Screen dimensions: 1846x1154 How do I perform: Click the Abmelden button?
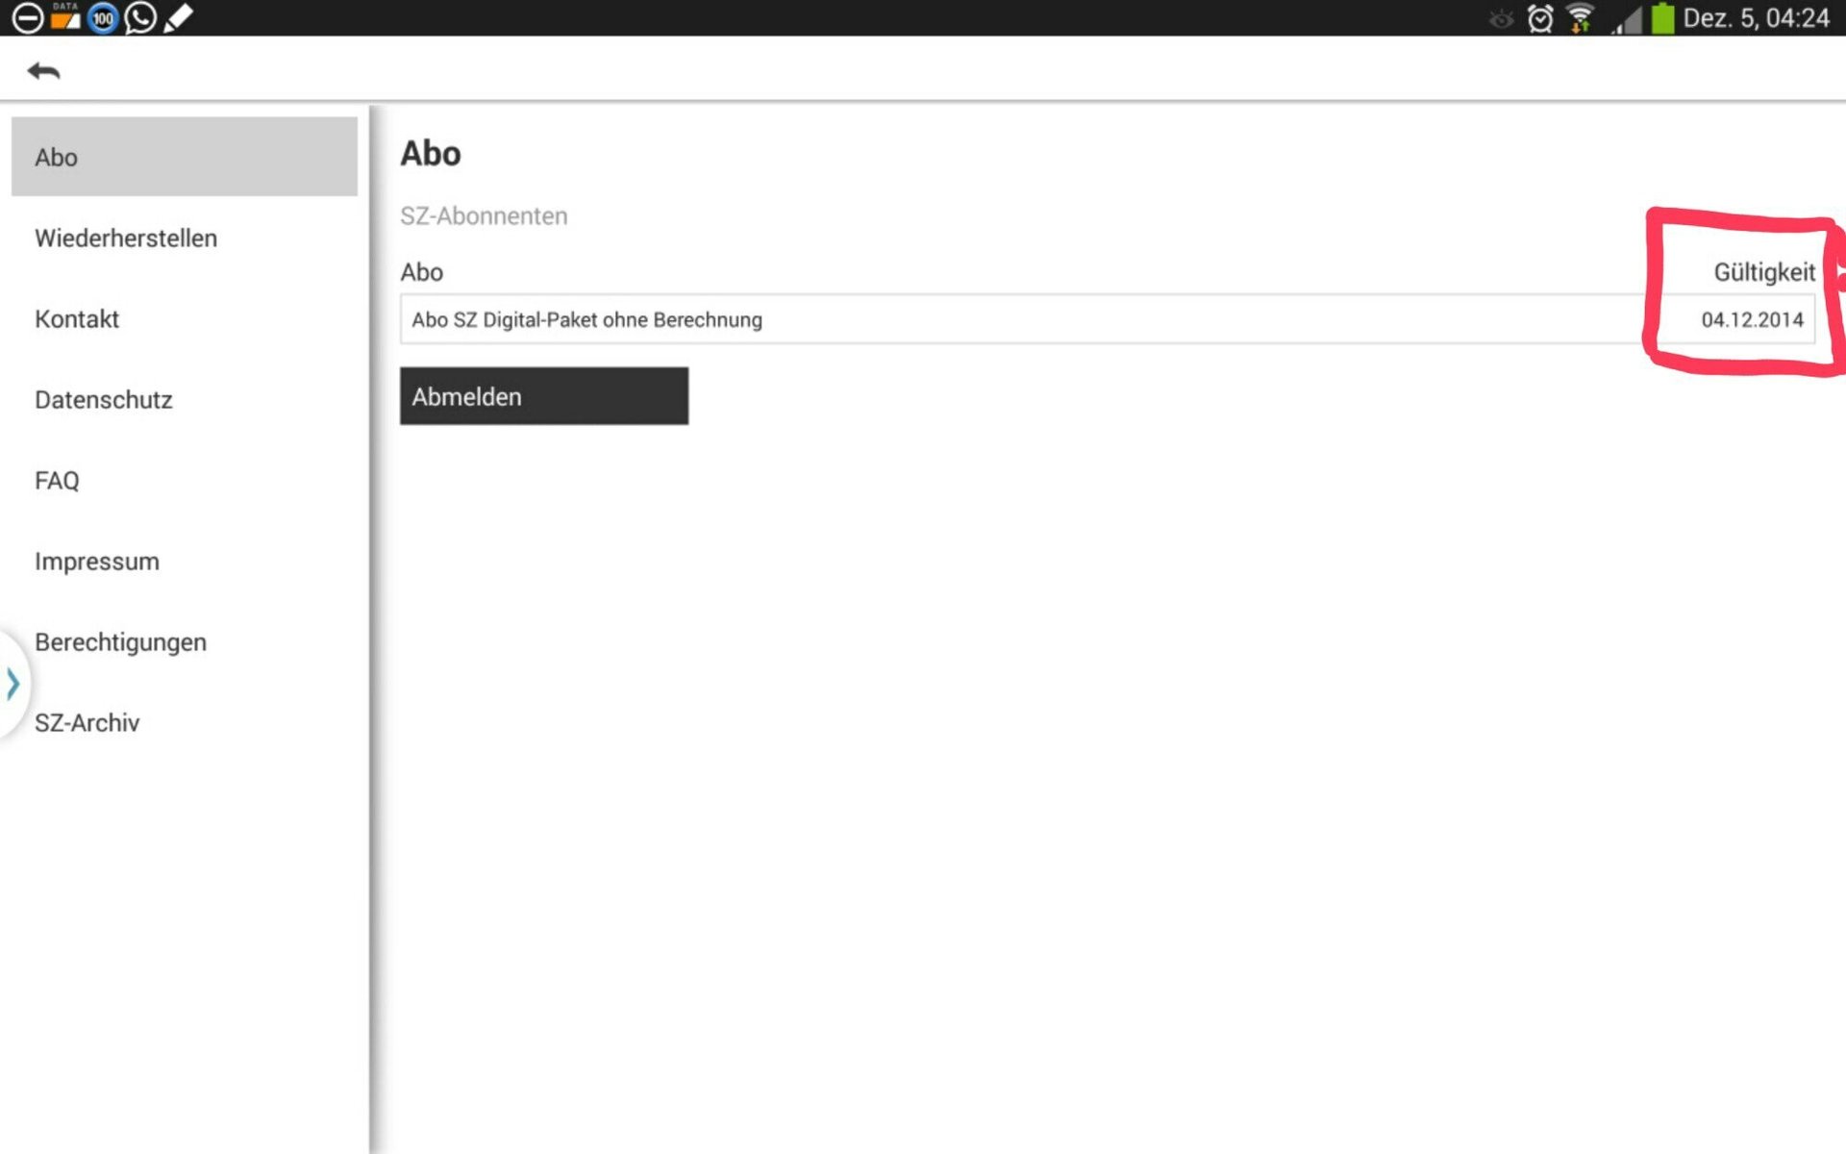click(x=544, y=395)
